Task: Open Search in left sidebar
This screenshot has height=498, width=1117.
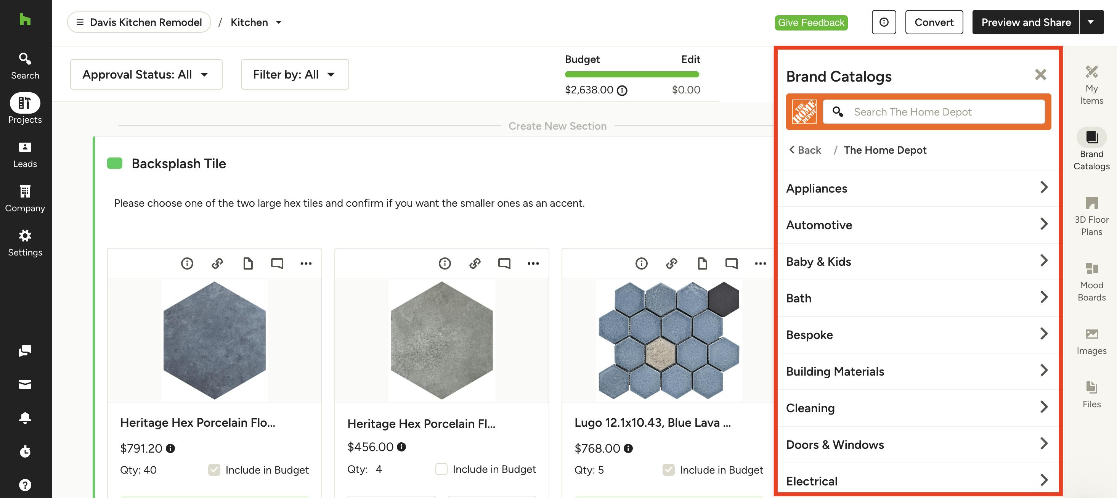Action: [25, 66]
